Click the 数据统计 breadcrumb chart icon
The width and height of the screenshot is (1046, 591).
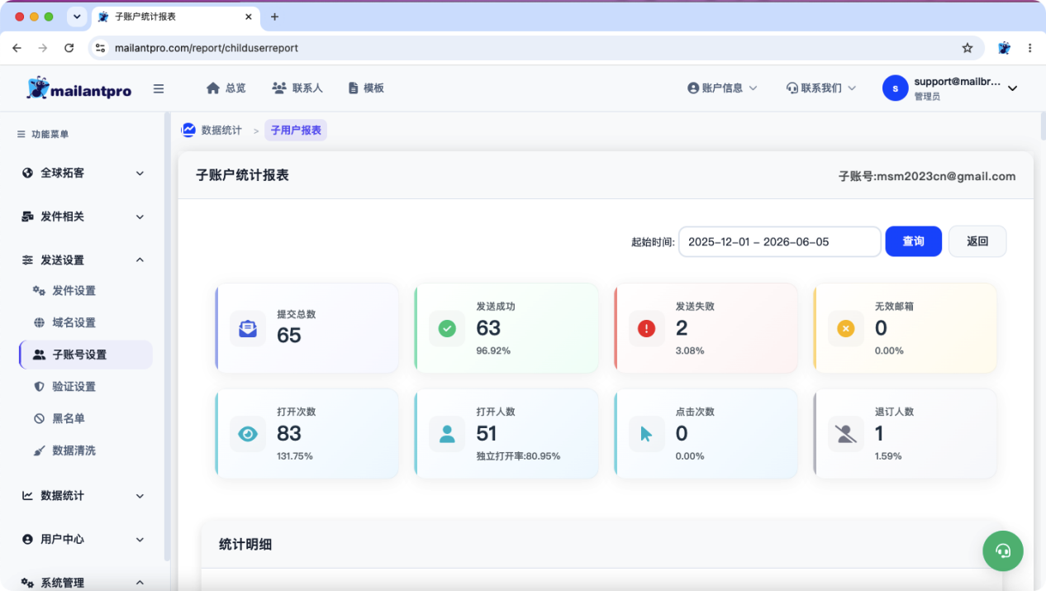pyautogui.click(x=188, y=130)
